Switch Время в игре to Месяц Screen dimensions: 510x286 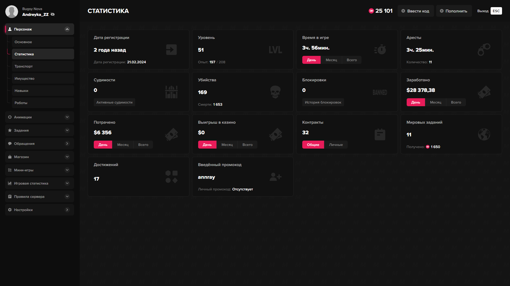[331, 60]
